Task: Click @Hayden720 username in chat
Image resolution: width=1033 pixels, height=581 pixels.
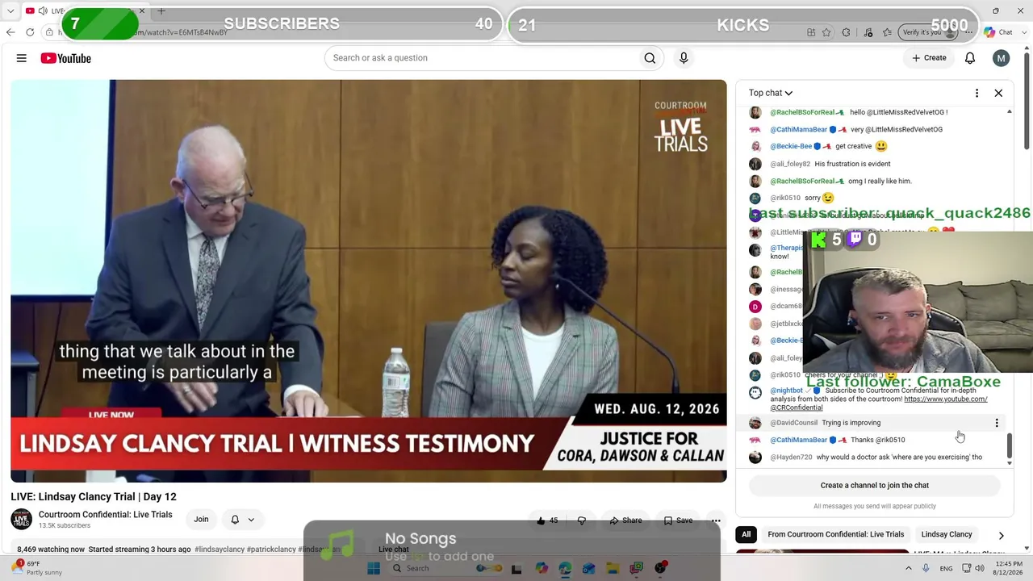Action: tap(791, 458)
